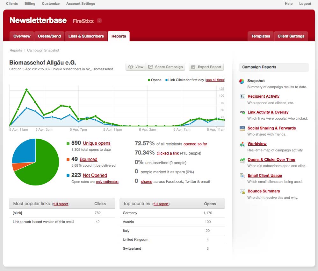
Task: Click the peak data point on Opens line
Action: coord(26,90)
